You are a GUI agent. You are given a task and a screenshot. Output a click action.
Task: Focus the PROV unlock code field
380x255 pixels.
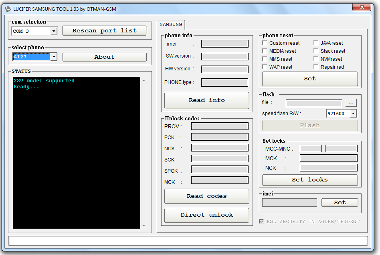pyautogui.click(x=220, y=126)
